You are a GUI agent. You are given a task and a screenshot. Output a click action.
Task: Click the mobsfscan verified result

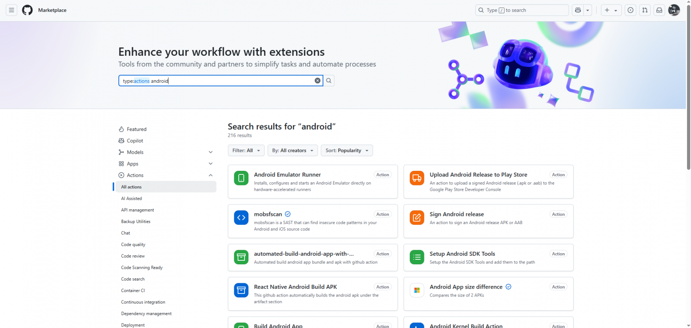[268, 214]
